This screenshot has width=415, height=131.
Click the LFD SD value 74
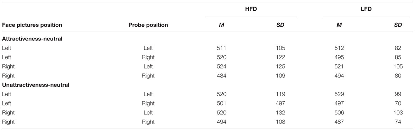398,122
